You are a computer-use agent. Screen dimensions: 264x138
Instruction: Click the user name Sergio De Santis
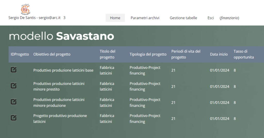[22, 18]
